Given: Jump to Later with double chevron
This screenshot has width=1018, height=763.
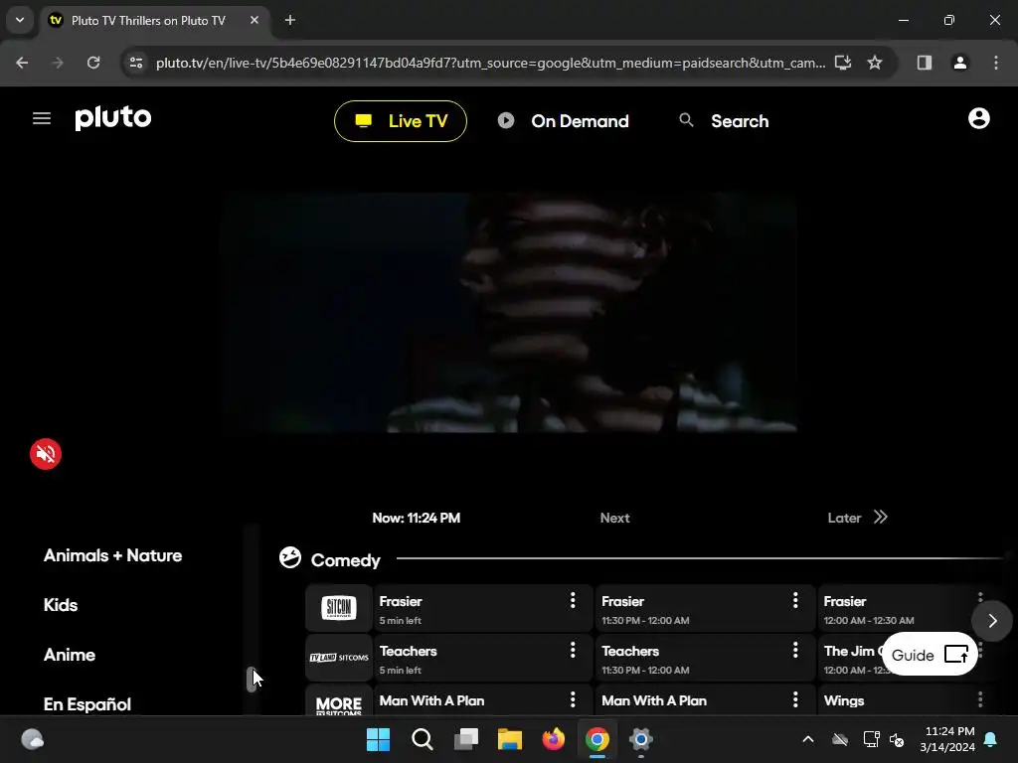Looking at the screenshot, I should tap(881, 517).
